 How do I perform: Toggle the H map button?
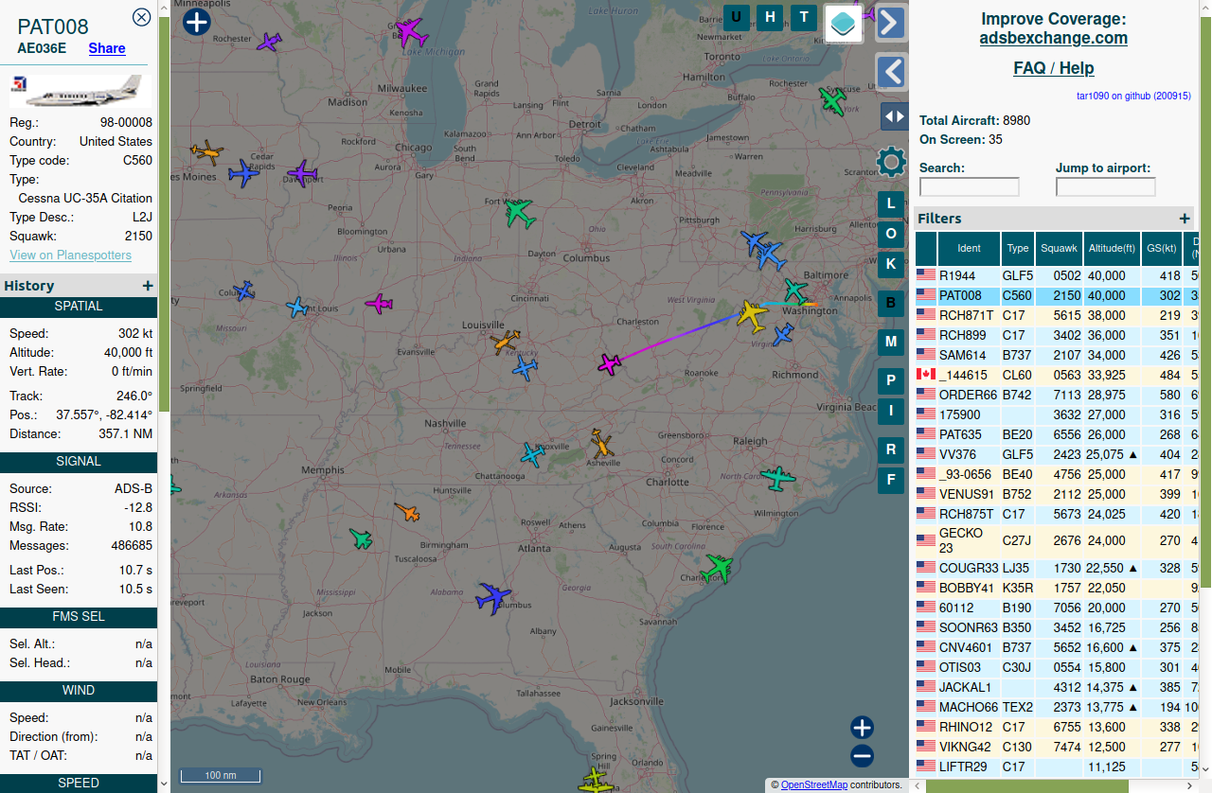click(770, 17)
